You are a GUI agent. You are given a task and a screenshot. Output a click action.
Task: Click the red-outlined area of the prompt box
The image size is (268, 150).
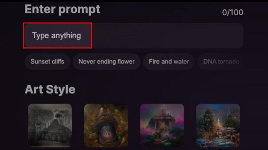[x=58, y=36]
